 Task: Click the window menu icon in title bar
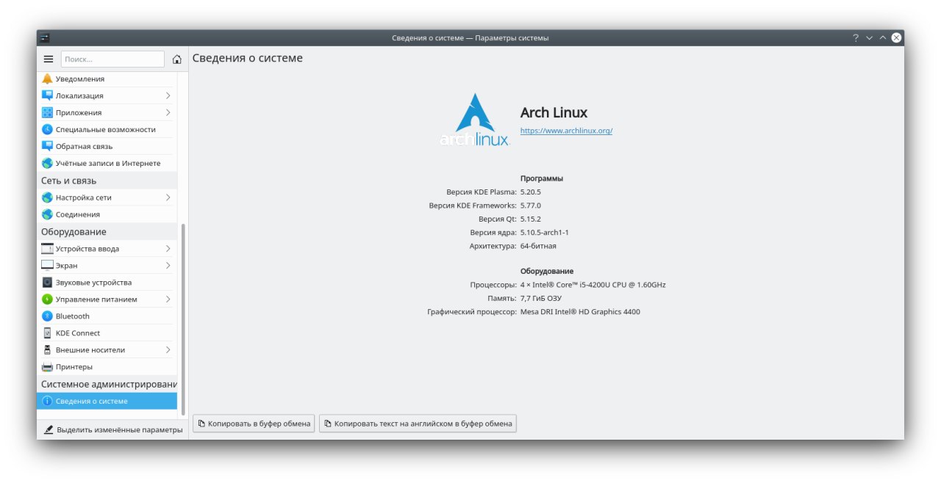click(45, 37)
